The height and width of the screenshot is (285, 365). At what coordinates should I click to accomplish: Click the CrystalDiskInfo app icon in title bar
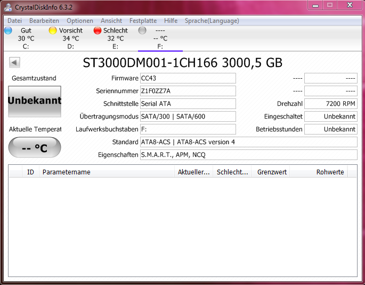[8, 7]
